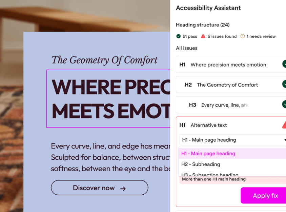The height and width of the screenshot is (212, 286).
Task: Click the green check on the H1 precision row
Action: tap(284, 65)
